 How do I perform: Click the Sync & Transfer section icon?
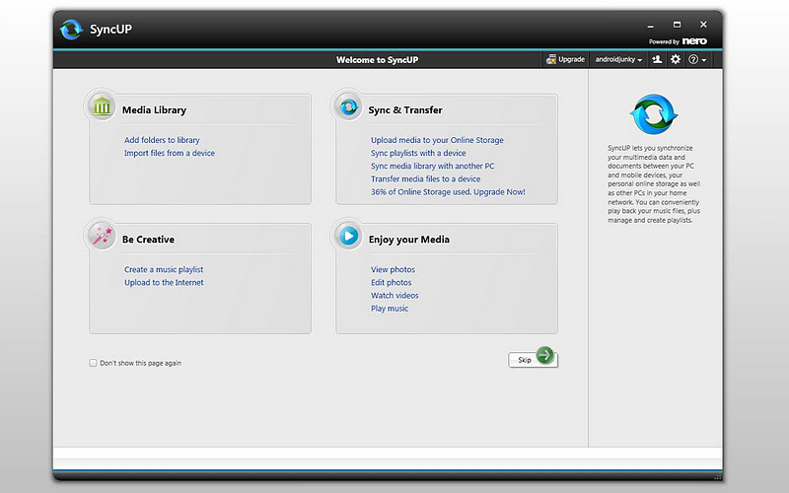(x=348, y=107)
